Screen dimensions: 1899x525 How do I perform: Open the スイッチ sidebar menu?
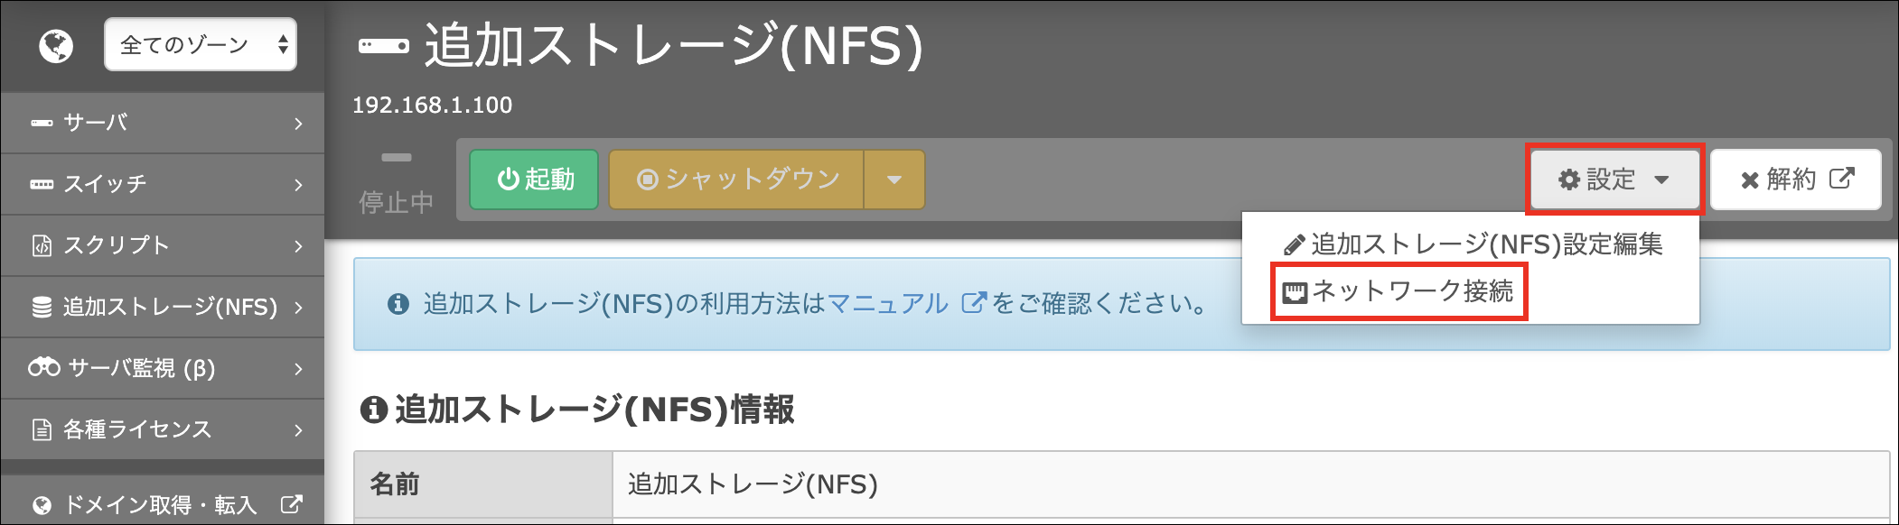[163, 184]
